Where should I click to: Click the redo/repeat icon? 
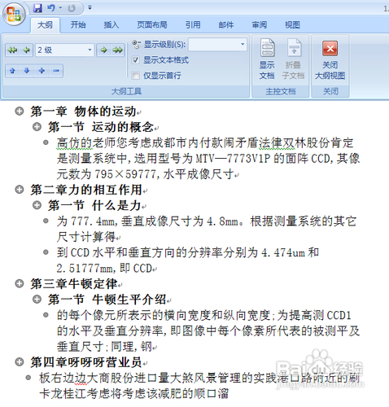pos(72,8)
